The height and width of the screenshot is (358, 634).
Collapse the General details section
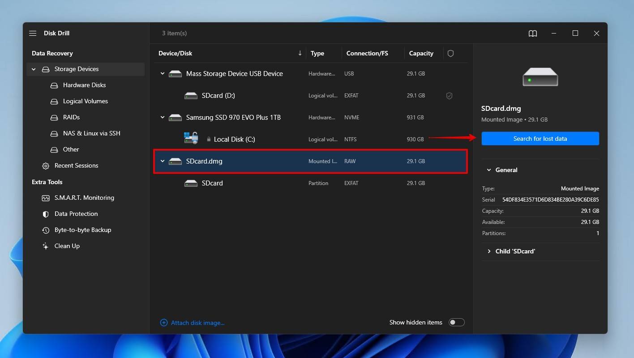tap(489, 170)
